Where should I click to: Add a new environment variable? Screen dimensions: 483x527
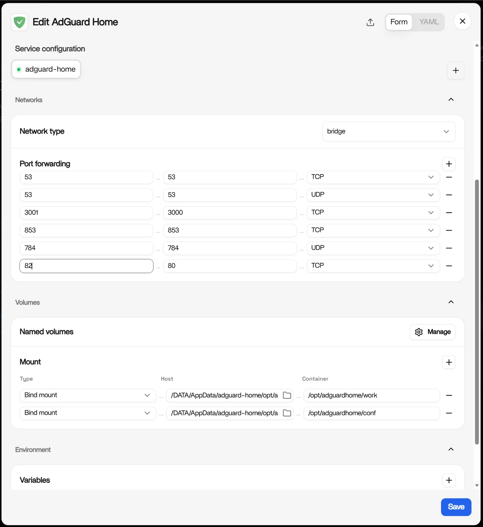click(x=449, y=480)
